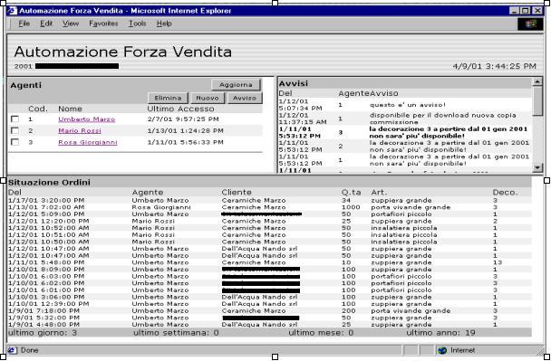Viewport: 551px width, 361px height.
Task: Open the Favorites menu
Action: coord(103,24)
